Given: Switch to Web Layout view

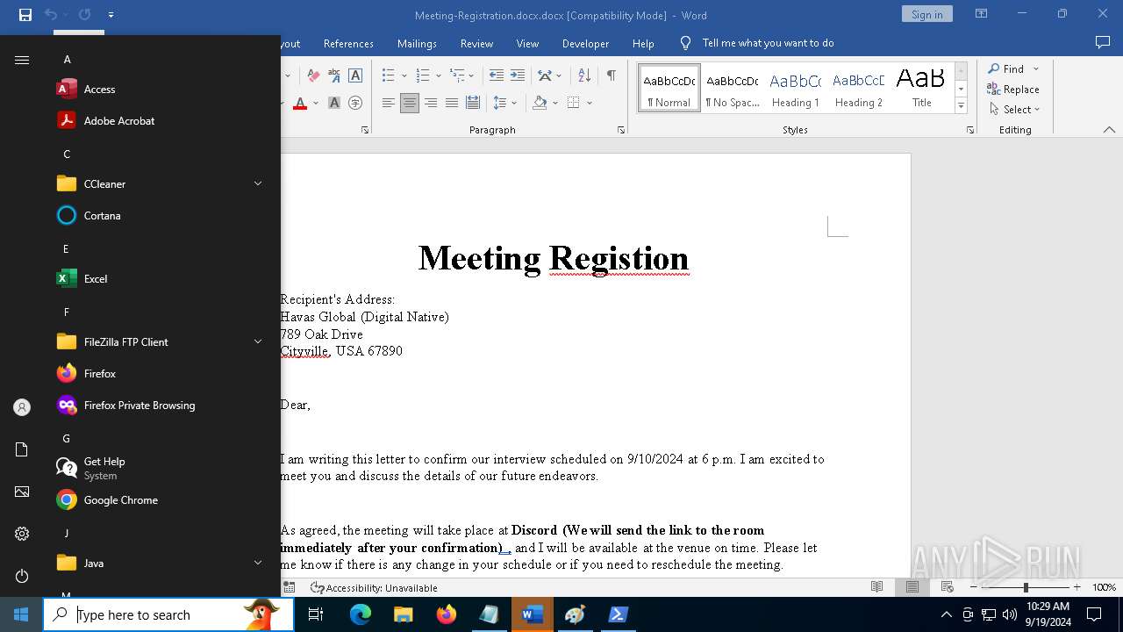Looking at the screenshot, I should pyautogui.click(x=948, y=587).
